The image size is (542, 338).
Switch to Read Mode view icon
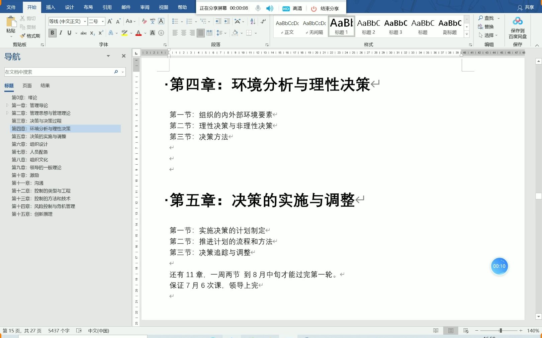[x=436, y=331]
